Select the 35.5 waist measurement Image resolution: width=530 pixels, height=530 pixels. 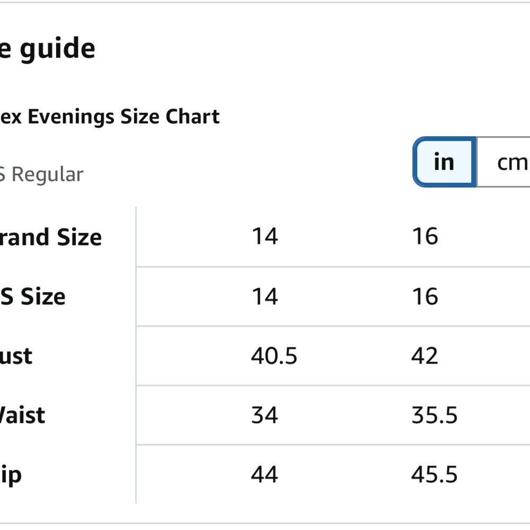tap(435, 415)
